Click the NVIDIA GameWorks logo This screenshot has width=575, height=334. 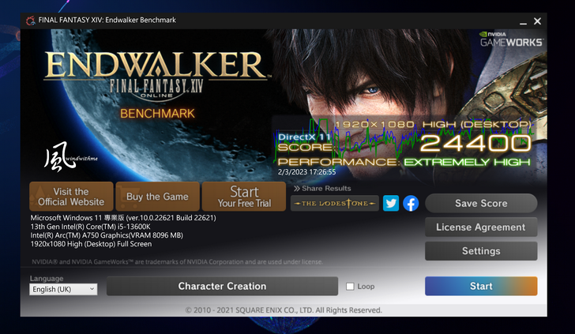pos(512,39)
